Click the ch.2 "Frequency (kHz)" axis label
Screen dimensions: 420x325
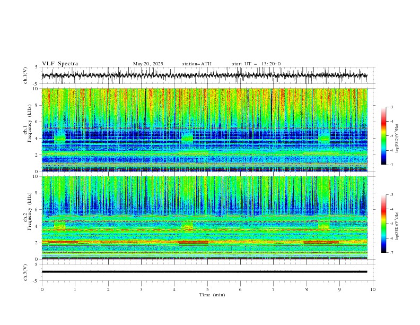pos(30,211)
